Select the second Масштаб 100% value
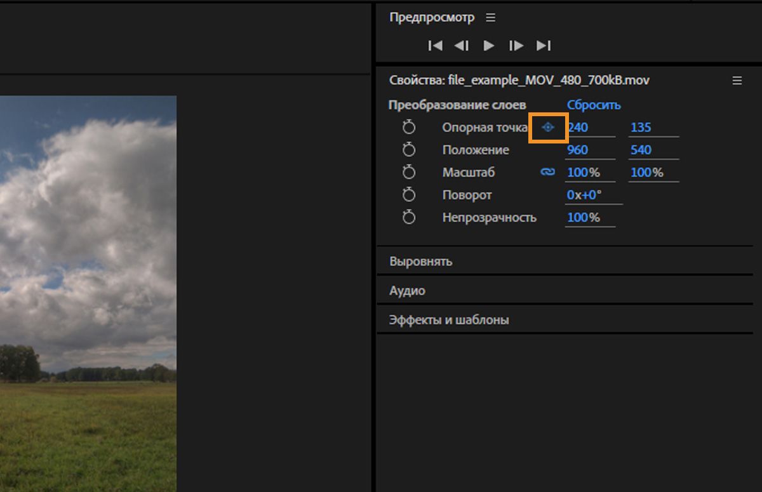The image size is (762, 492). (646, 172)
